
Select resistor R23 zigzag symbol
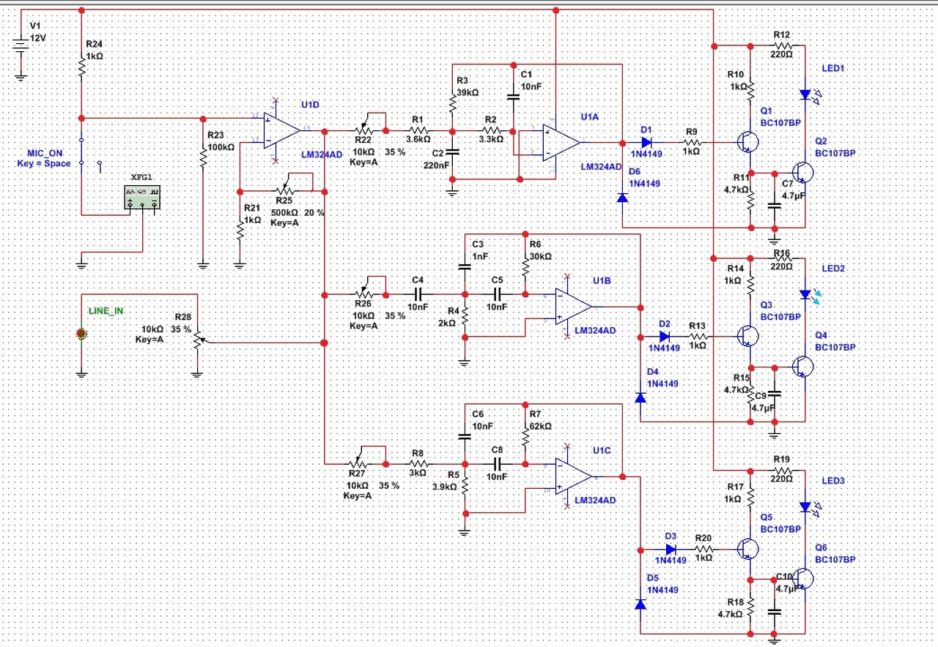click(x=204, y=157)
